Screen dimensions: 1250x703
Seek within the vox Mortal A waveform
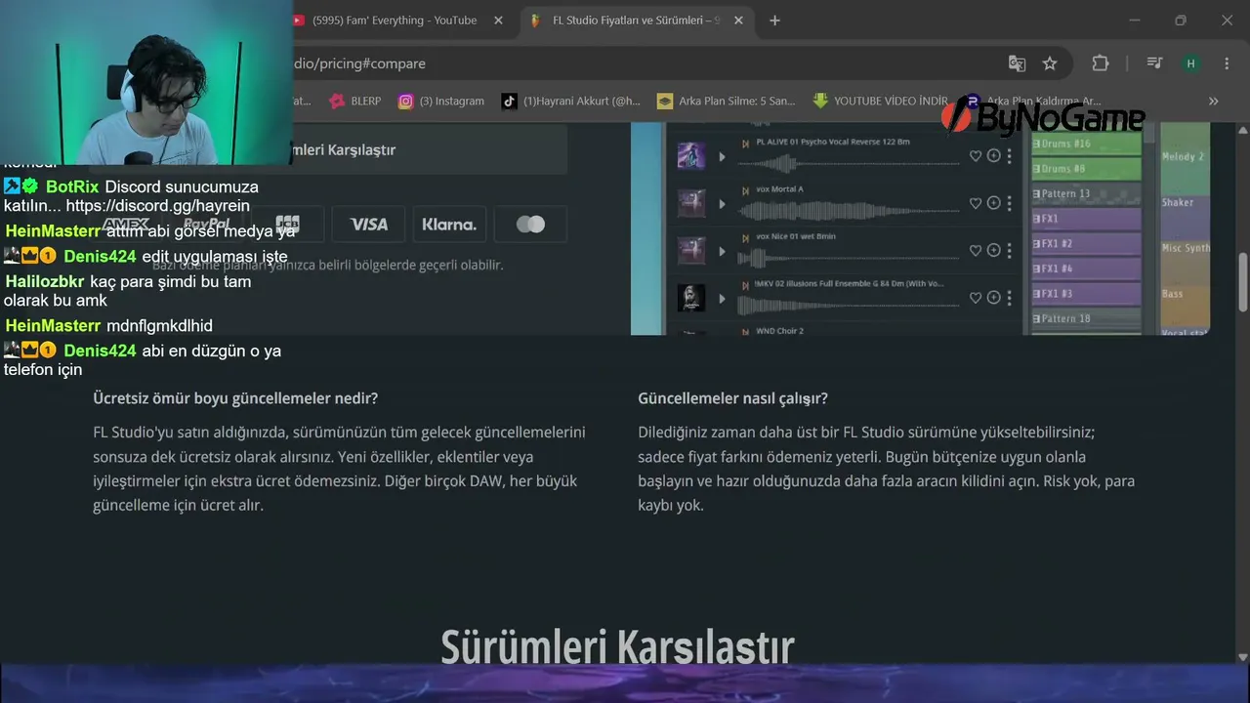(x=849, y=209)
